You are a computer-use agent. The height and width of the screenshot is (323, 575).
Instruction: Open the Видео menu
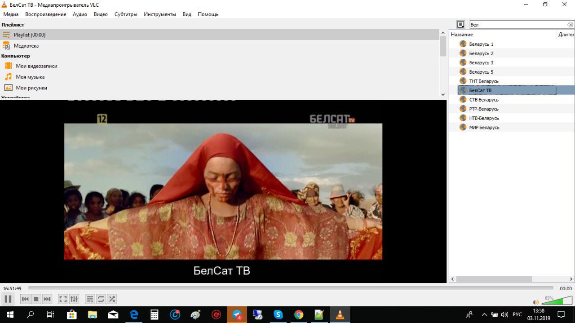[101, 14]
